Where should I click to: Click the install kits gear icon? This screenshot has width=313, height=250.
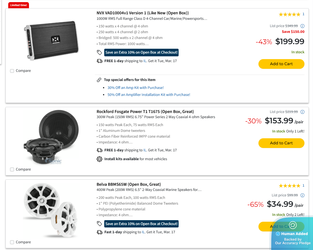point(99,159)
